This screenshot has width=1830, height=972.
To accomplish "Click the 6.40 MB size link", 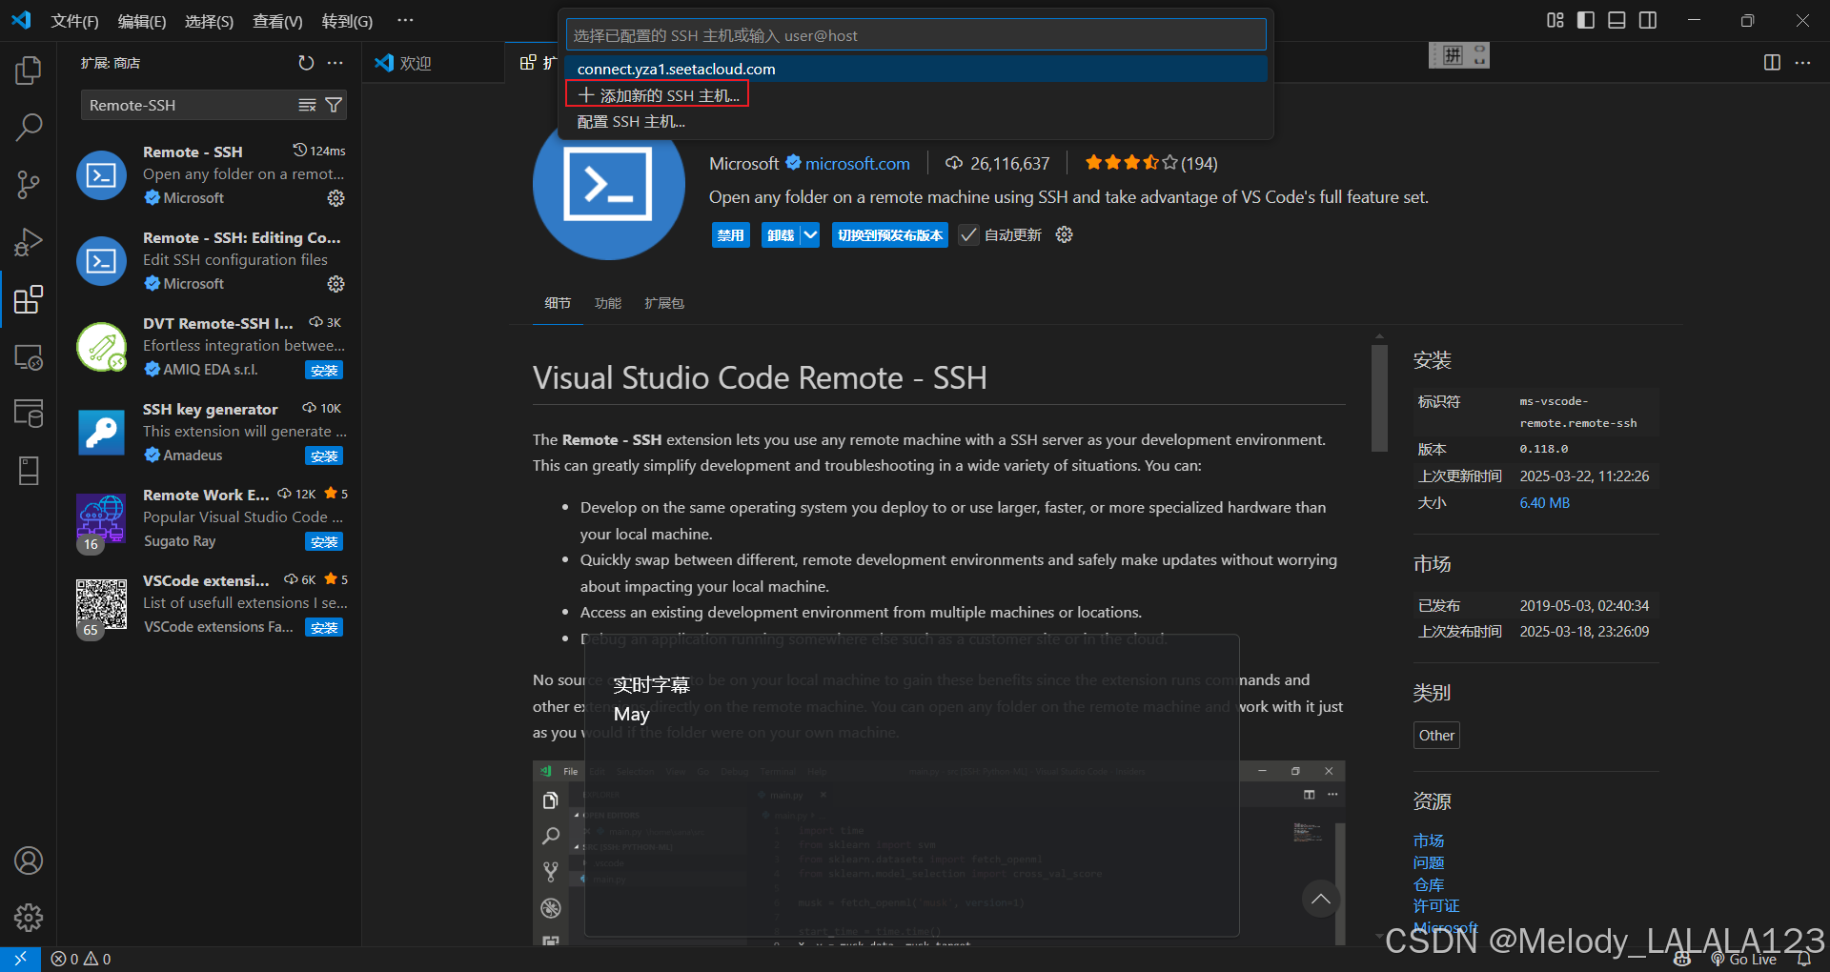I will point(1544,503).
